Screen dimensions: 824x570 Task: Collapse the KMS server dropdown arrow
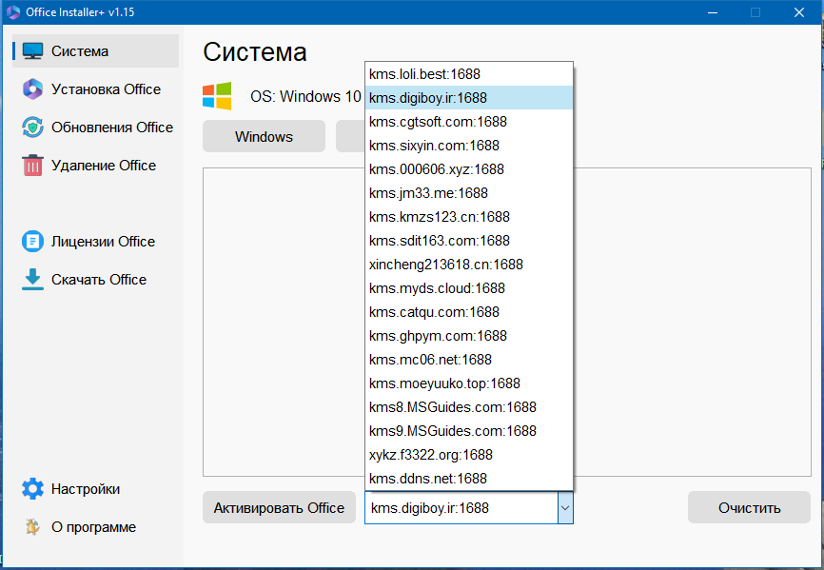(565, 508)
